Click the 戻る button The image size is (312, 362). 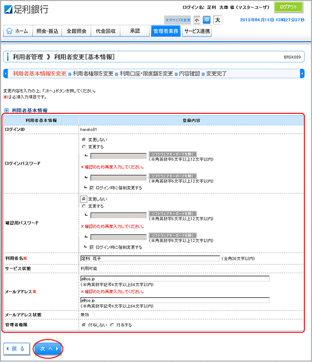click(x=17, y=349)
